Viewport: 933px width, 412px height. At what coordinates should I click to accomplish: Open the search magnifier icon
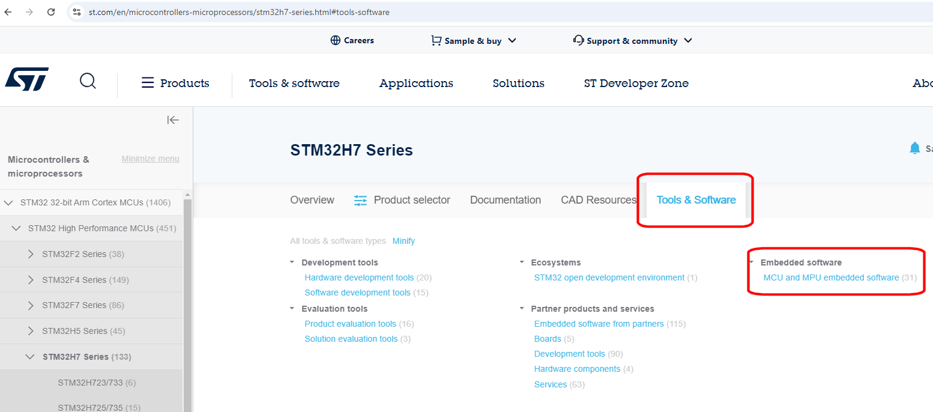point(88,80)
